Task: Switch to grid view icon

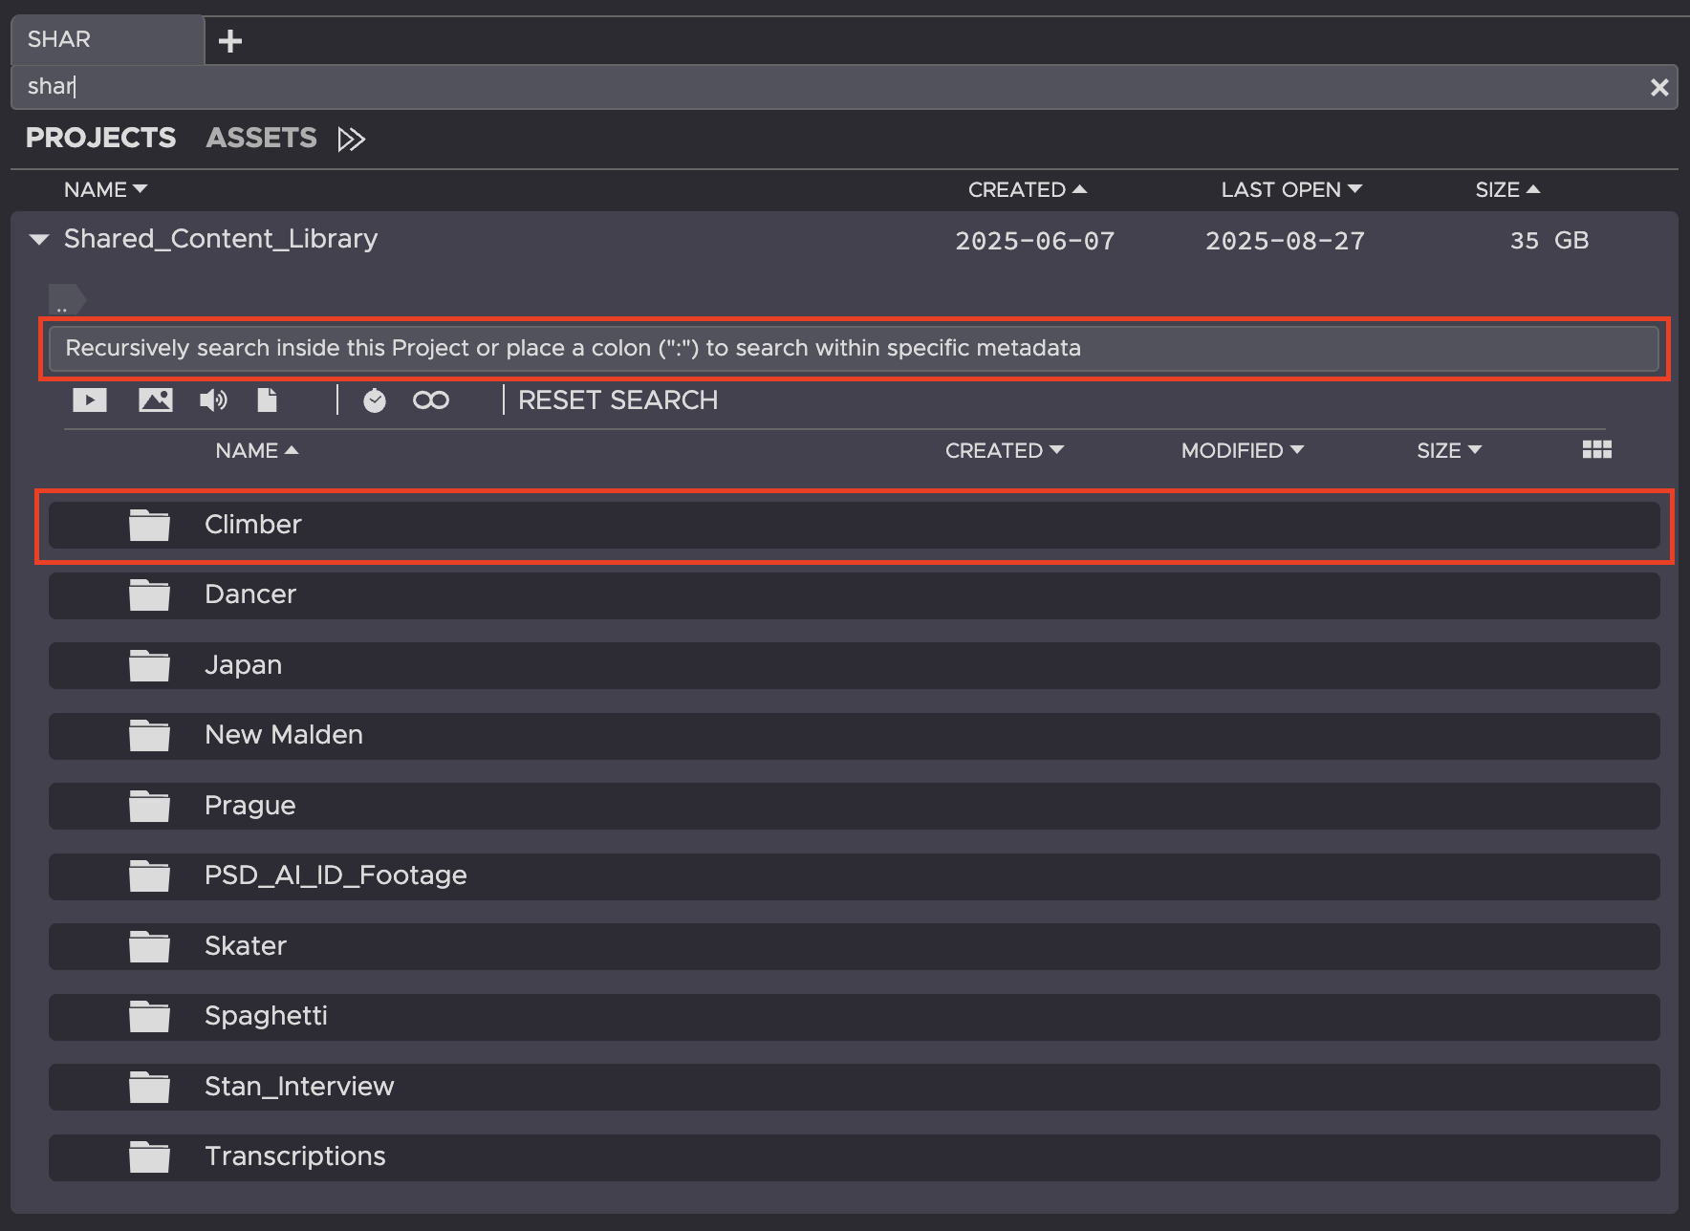Action: pyautogui.click(x=1596, y=450)
